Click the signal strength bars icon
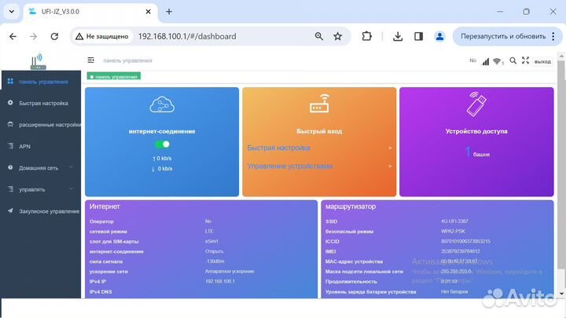566x318 pixels. click(485, 61)
